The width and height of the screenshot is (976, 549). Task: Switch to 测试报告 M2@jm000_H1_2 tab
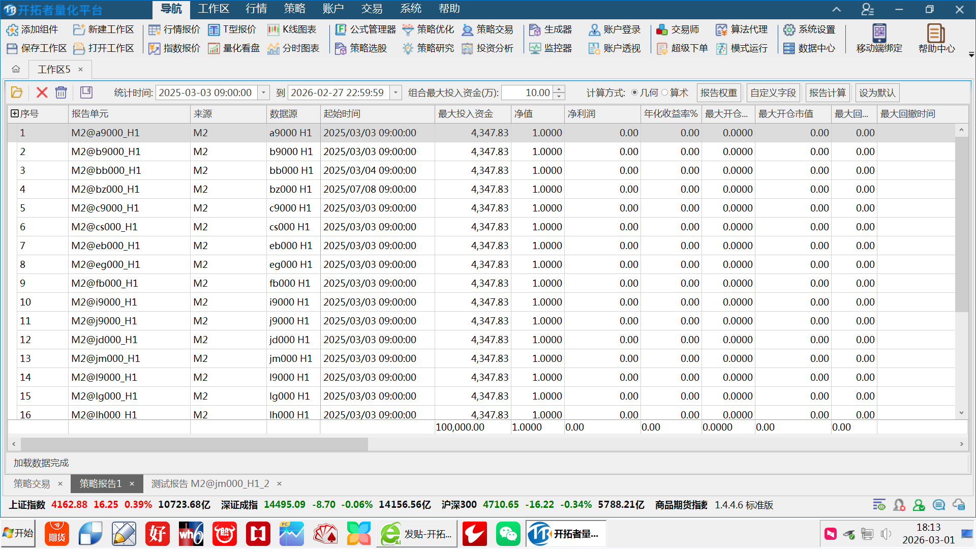210,483
